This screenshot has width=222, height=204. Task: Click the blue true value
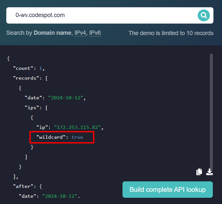[x=77, y=137]
